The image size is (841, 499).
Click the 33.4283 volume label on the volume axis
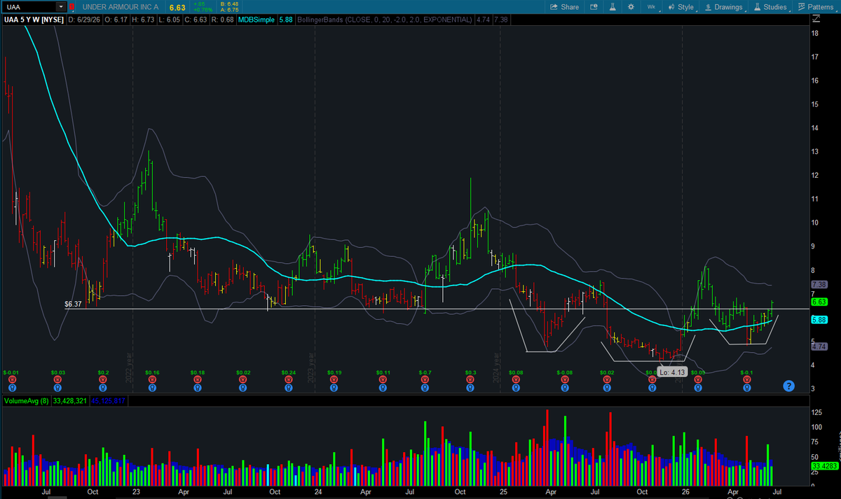(x=825, y=465)
